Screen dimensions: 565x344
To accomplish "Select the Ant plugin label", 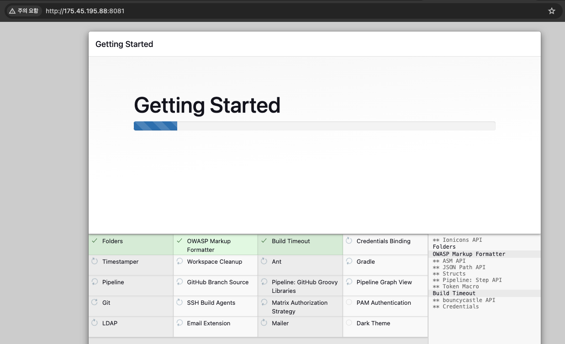I will 277,261.
